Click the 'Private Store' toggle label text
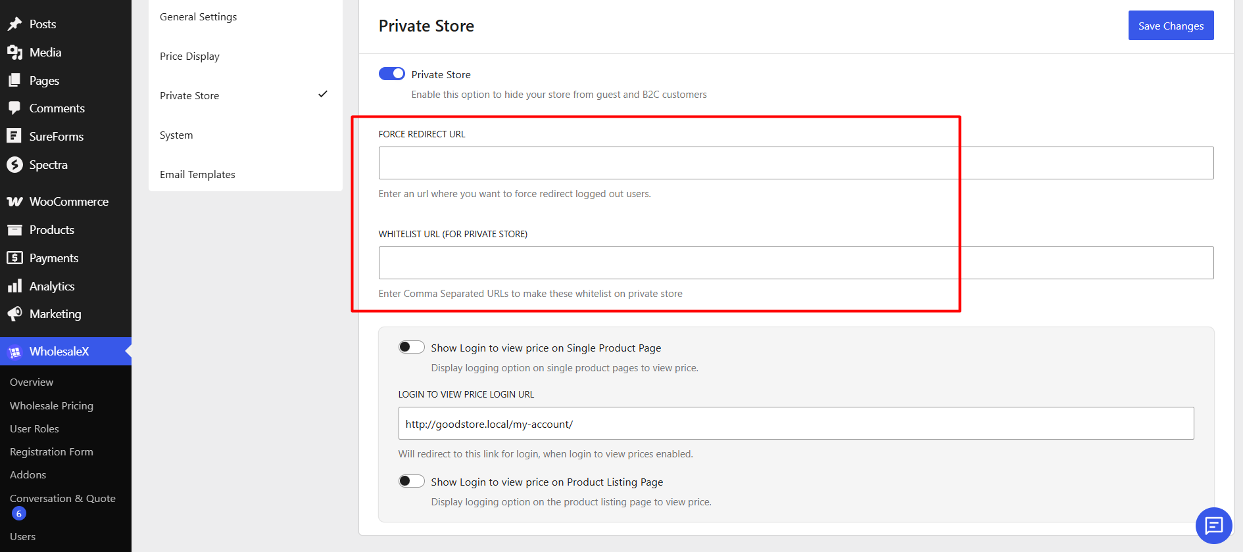 (x=441, y=75)
